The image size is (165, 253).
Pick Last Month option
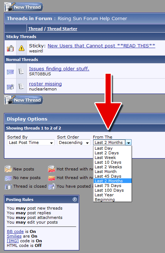coord(113,172)
